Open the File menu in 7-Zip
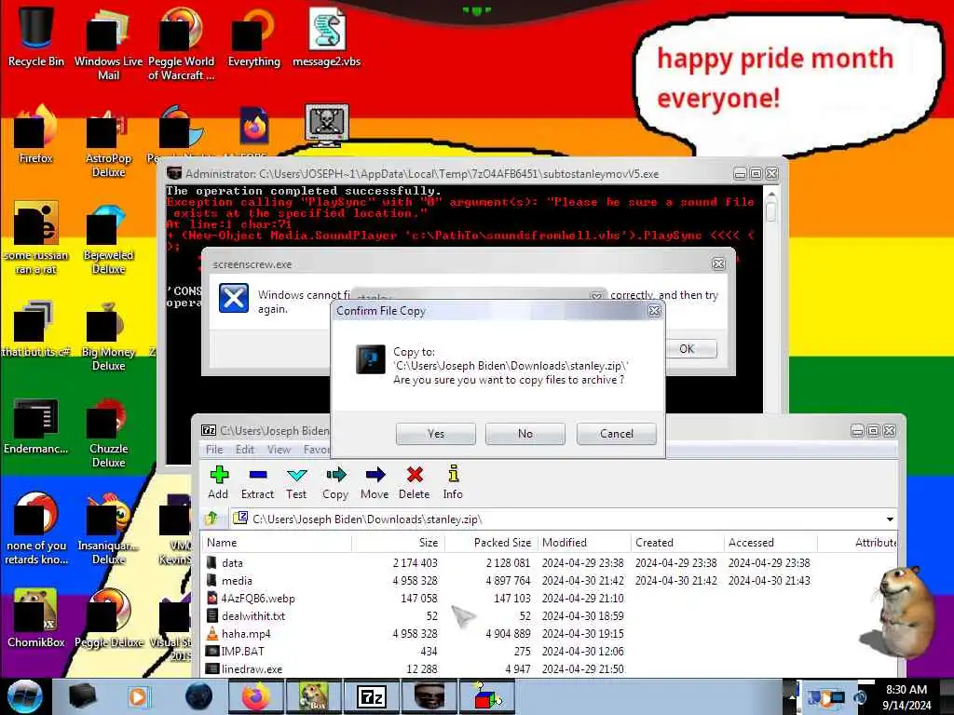This screenshot has height=715, width=954. 214,450
